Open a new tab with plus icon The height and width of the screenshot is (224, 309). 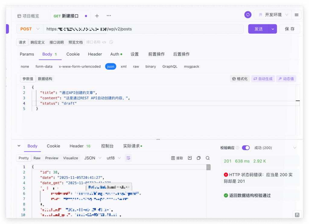[x=97, y=16]
